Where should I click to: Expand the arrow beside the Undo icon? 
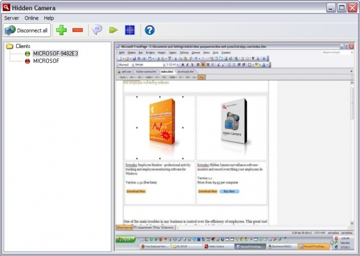199,59
